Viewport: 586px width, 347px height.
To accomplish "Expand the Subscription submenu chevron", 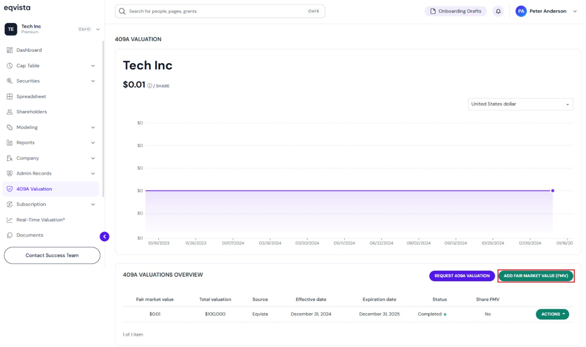I will (93, 205).
